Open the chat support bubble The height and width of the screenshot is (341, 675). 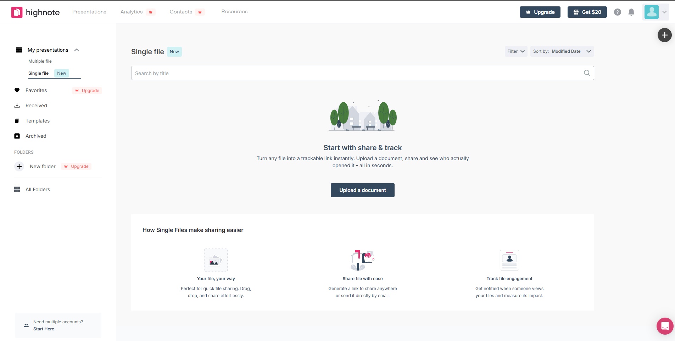click(665, 326)
